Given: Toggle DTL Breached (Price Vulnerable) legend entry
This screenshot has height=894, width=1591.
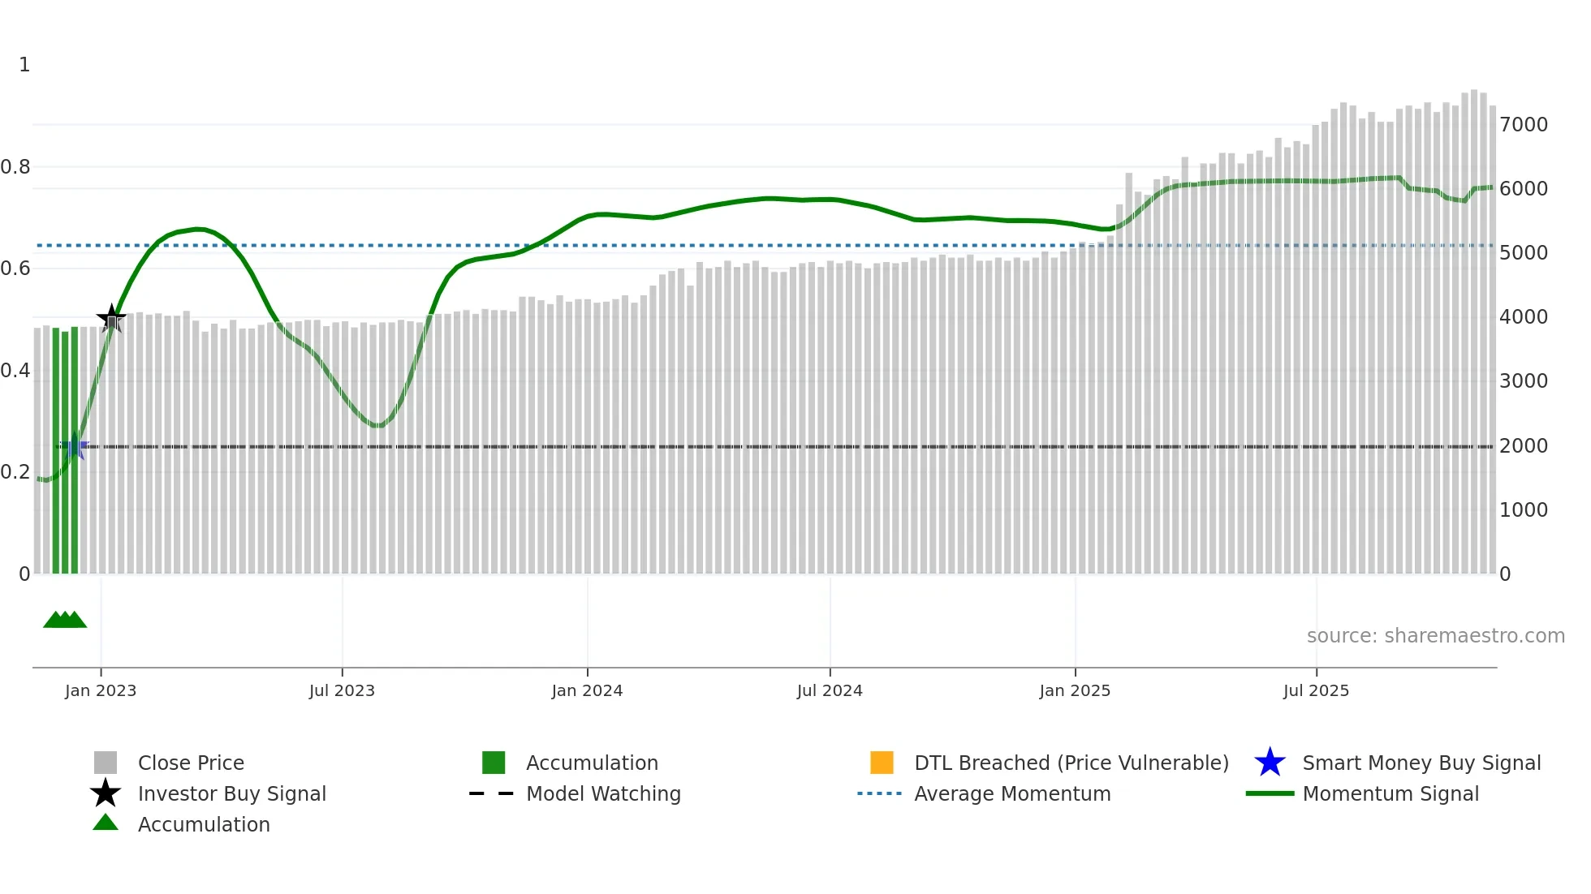Looking at the screenshot, I should (x=1071, y=763).
